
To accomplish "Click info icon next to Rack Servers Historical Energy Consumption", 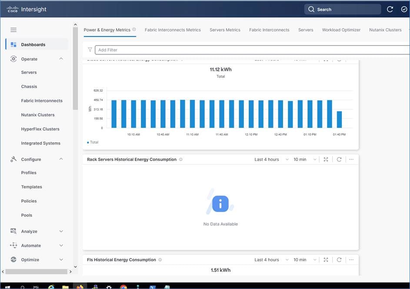I will [x=181, y=159].
